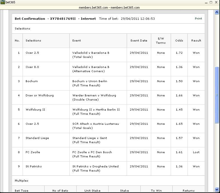Click the scrollbar down arrow
The height and width of the screenshot is (193, 220).
[x=217, y=189]
